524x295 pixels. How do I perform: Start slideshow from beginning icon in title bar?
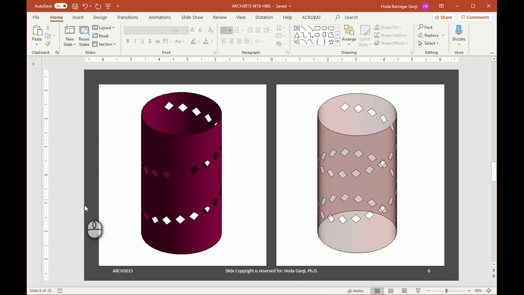108,6
